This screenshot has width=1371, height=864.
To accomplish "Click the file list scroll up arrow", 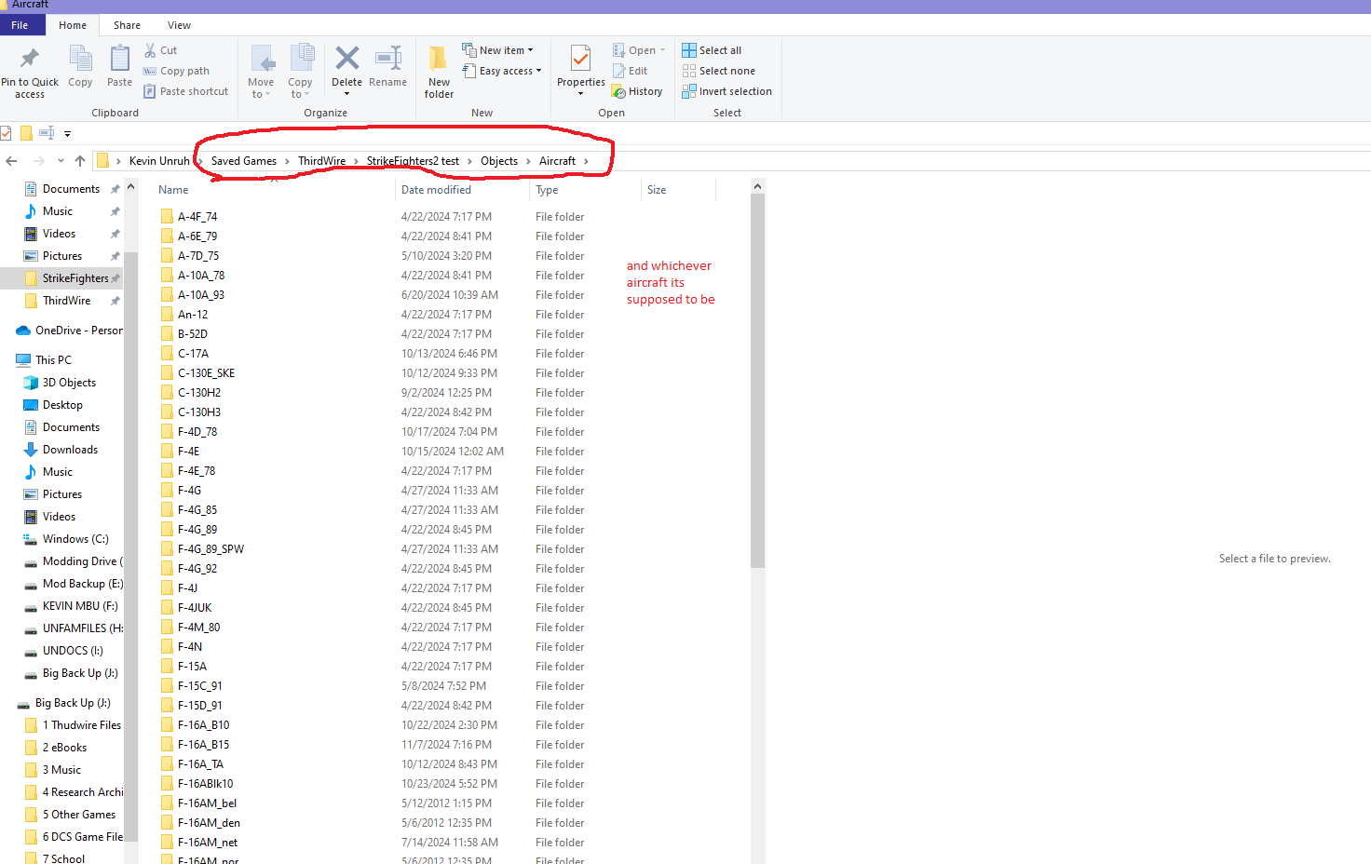I will [x=757, y=186].
